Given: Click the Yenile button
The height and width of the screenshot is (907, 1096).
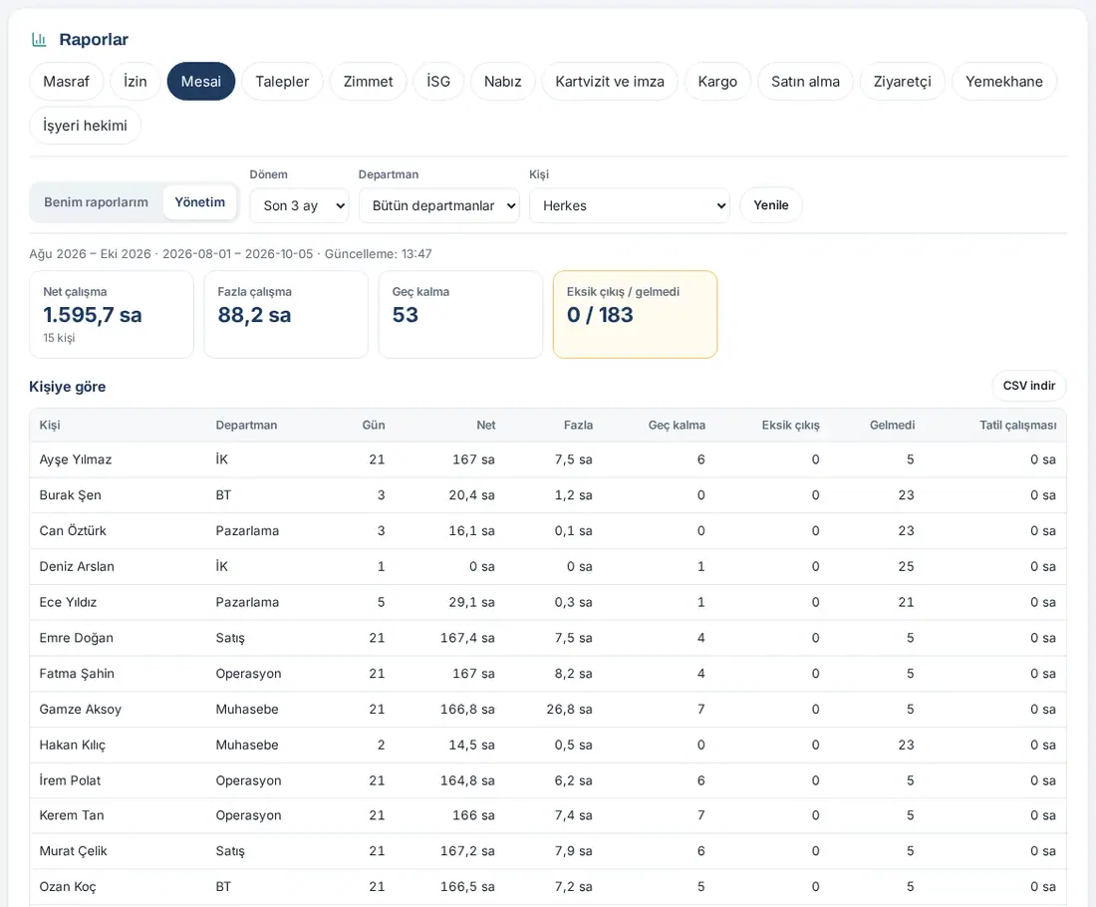Looking at the screenshot, I should 771,205.
